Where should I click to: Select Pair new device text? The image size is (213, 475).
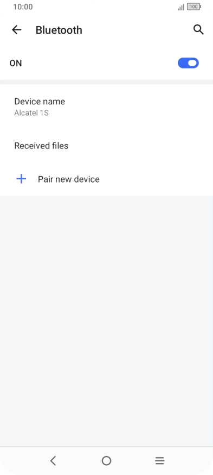69,179
